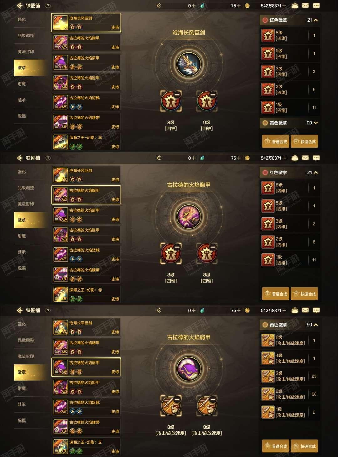
Task: Switch to 强化 on the 沧海长风巨剑 screen
Action: coord(22,19)
